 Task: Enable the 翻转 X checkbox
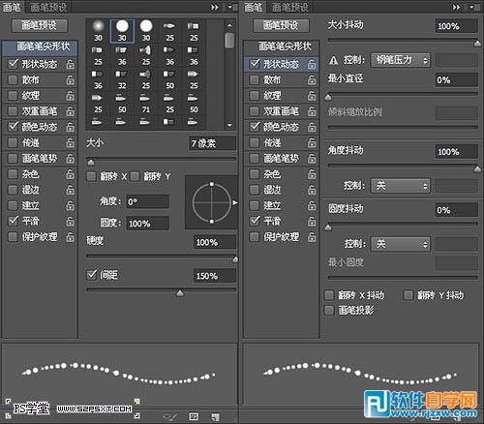(x=92, y=176)
